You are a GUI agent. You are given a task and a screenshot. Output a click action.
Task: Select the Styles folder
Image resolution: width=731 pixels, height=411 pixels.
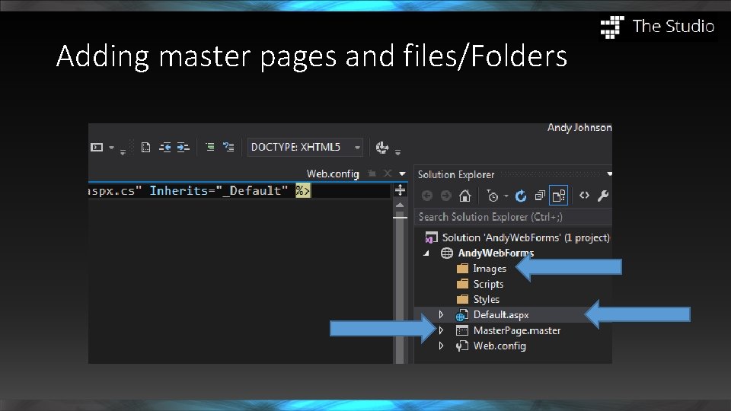pos(487,299)
